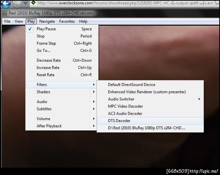Choose Reset Rate menu item
This screenshot has width=220, height=175.
point(62,75)
